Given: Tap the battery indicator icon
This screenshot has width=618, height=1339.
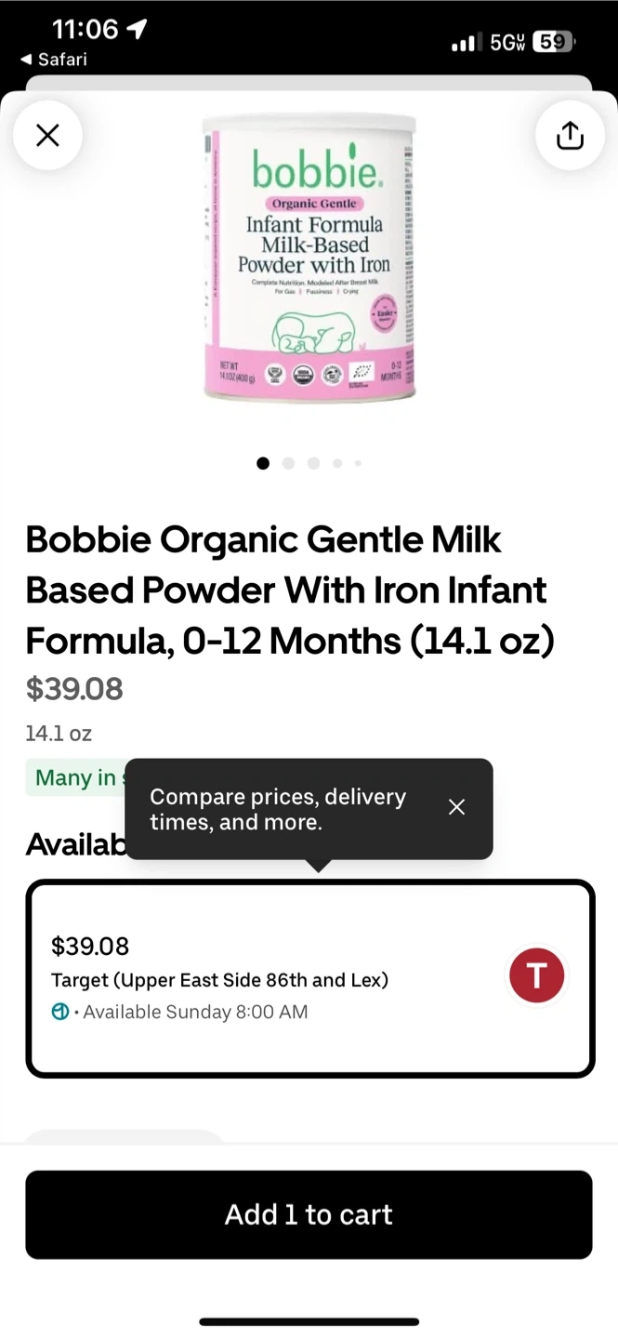Looking at the screenshot, I should (554, 42).
